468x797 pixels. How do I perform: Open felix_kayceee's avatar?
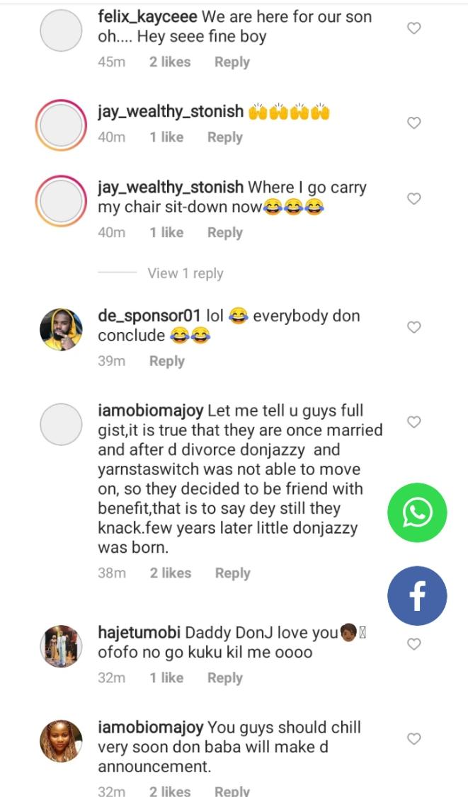[x=62, y=31]
